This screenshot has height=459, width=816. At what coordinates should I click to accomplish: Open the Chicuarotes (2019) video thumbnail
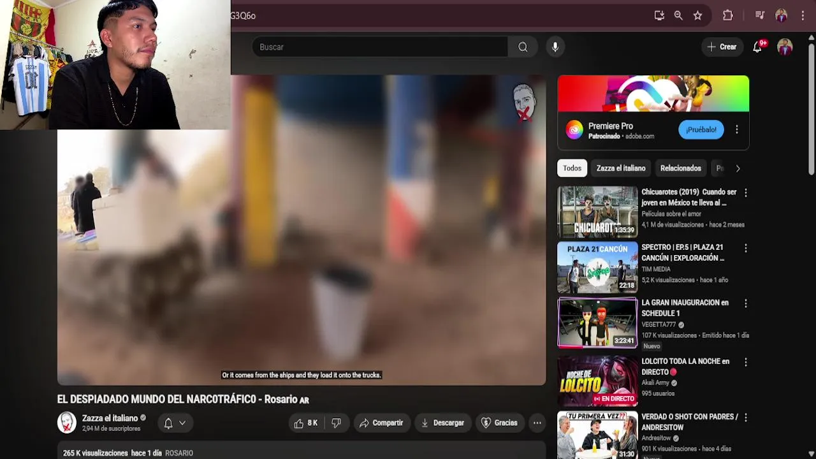597,212
